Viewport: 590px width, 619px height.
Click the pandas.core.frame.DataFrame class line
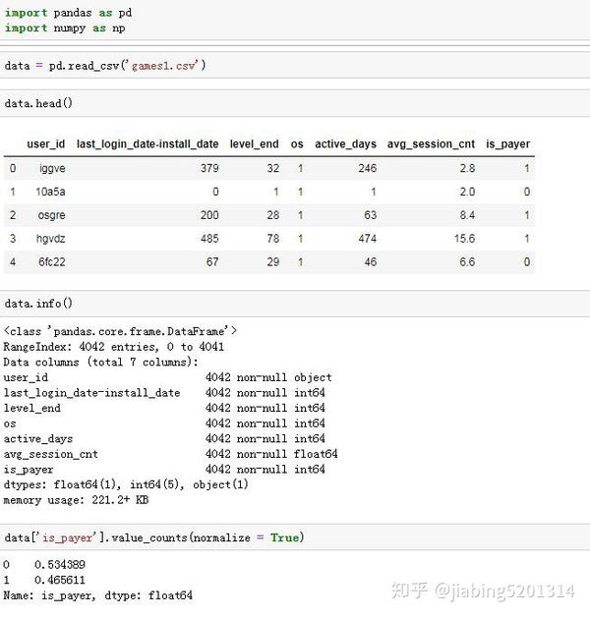120,331
